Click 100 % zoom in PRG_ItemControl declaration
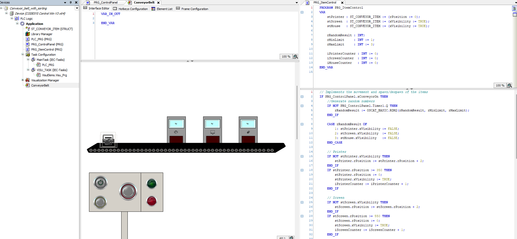 [x=500, y=85]
